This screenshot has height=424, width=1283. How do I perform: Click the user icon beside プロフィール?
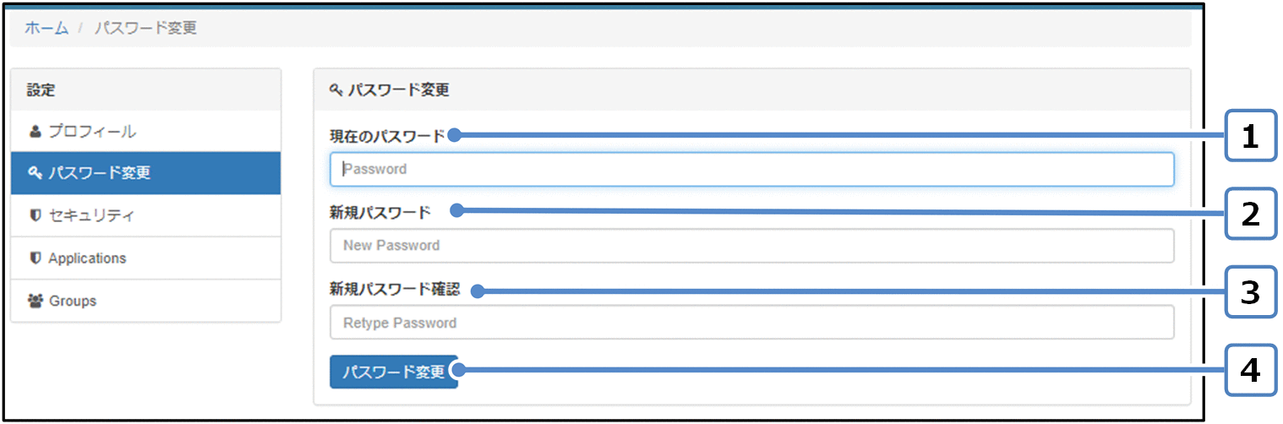(x=35, y=132)
